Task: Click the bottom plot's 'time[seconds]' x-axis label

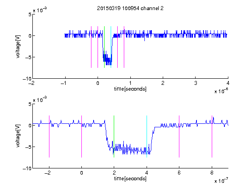Action: 130,178
